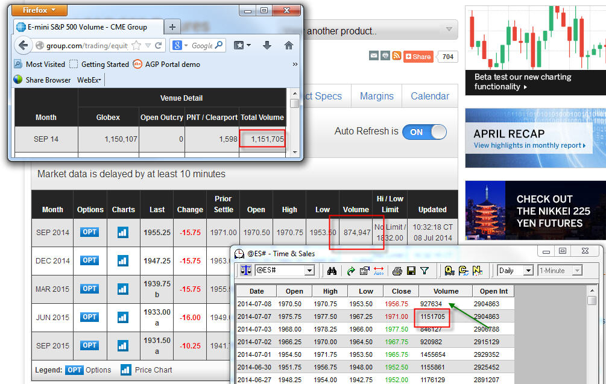
Task: Open the Getting Started bookmark
Action: [99, 64]
